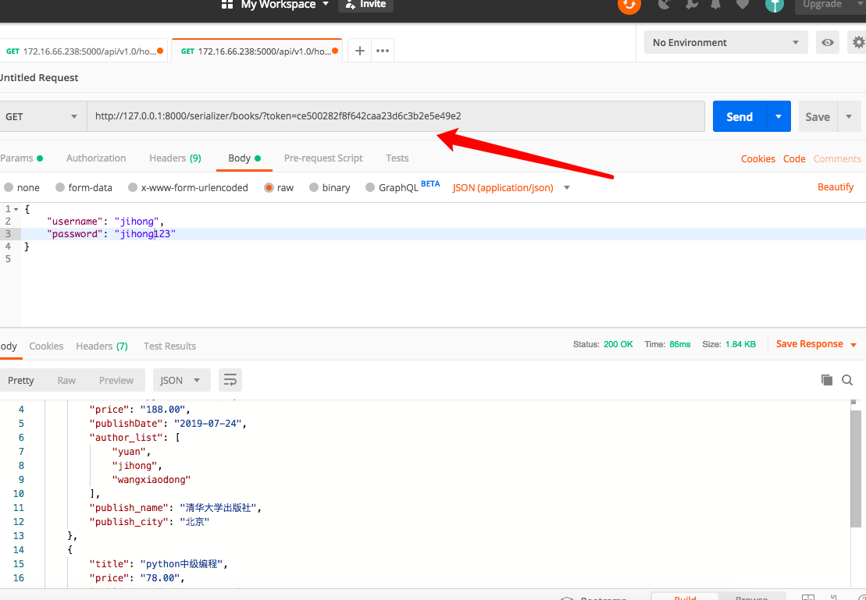The height and width of the screenshot is (600, 866).
Task: Click the Invite button
Action: [365, 5]
